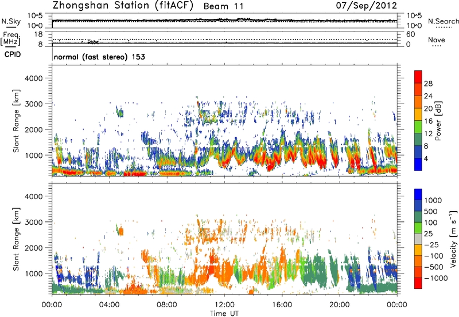Screen dimensions: 459x317
Task: Click '2000' on the velocity panel range axis
Action: point(34,248)
